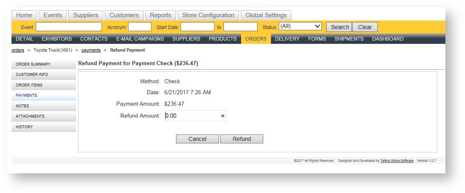Open CONTACTS in the event menu
This screenshot has width=465, height=193.
[x=94, y=39]
